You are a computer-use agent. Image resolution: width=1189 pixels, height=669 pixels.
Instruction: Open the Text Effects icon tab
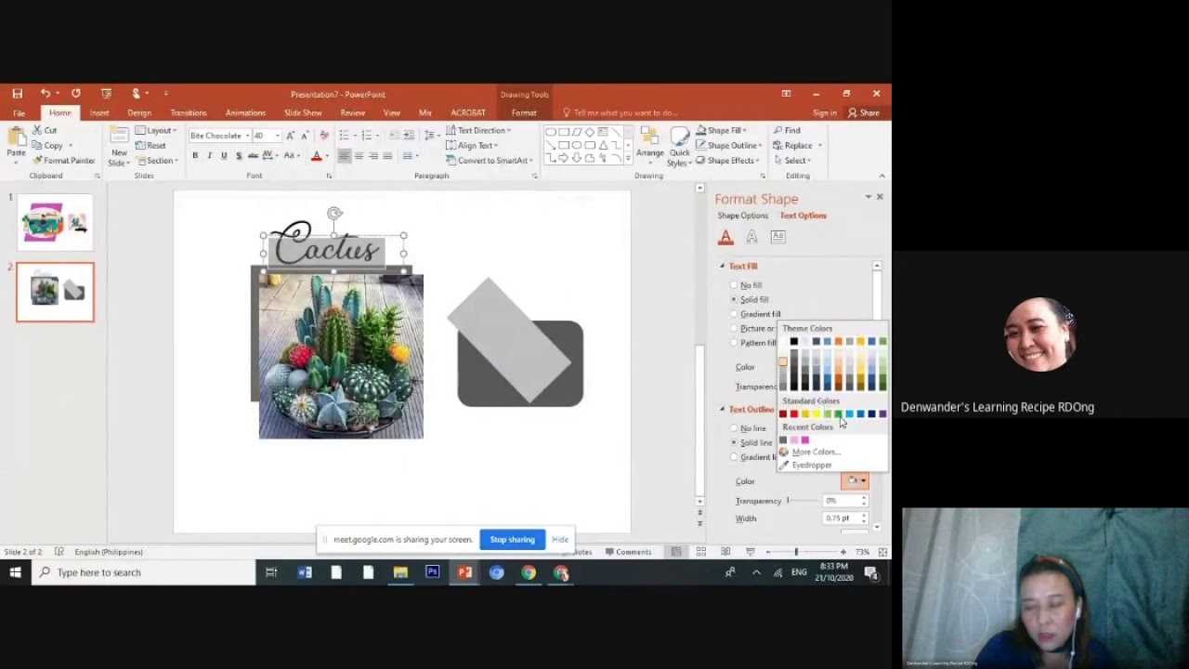(x=751, y=237)
